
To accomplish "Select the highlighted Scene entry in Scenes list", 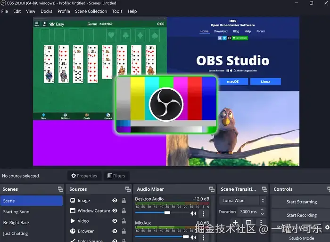I will (x=32, y=201).
